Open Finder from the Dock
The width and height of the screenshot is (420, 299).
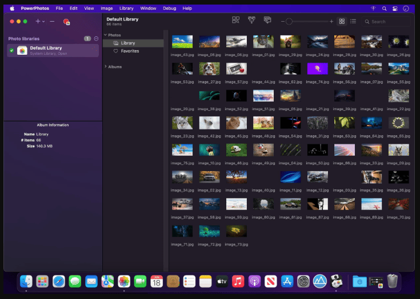[x=26, y=281]
